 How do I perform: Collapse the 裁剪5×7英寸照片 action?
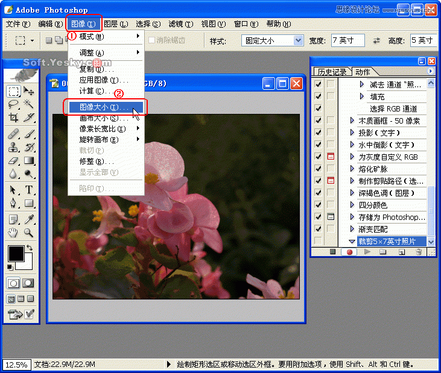click(x=352, y=241)
